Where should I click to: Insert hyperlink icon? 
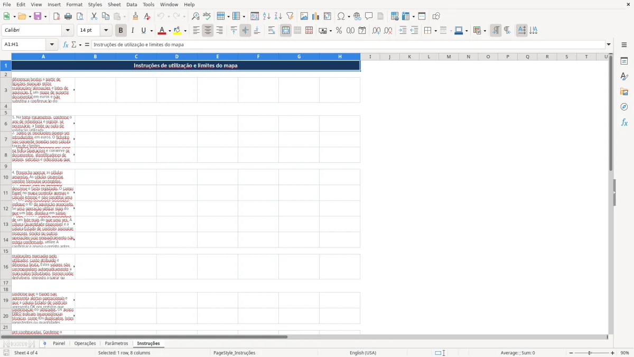tap(357, 16)
